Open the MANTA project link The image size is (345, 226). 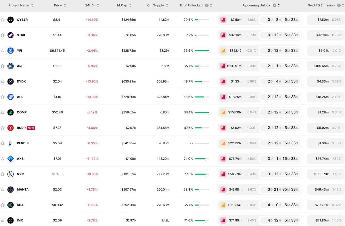click(23, 190)
